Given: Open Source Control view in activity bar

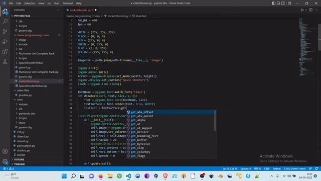Looking at the screenshot, I should point(5,31).
